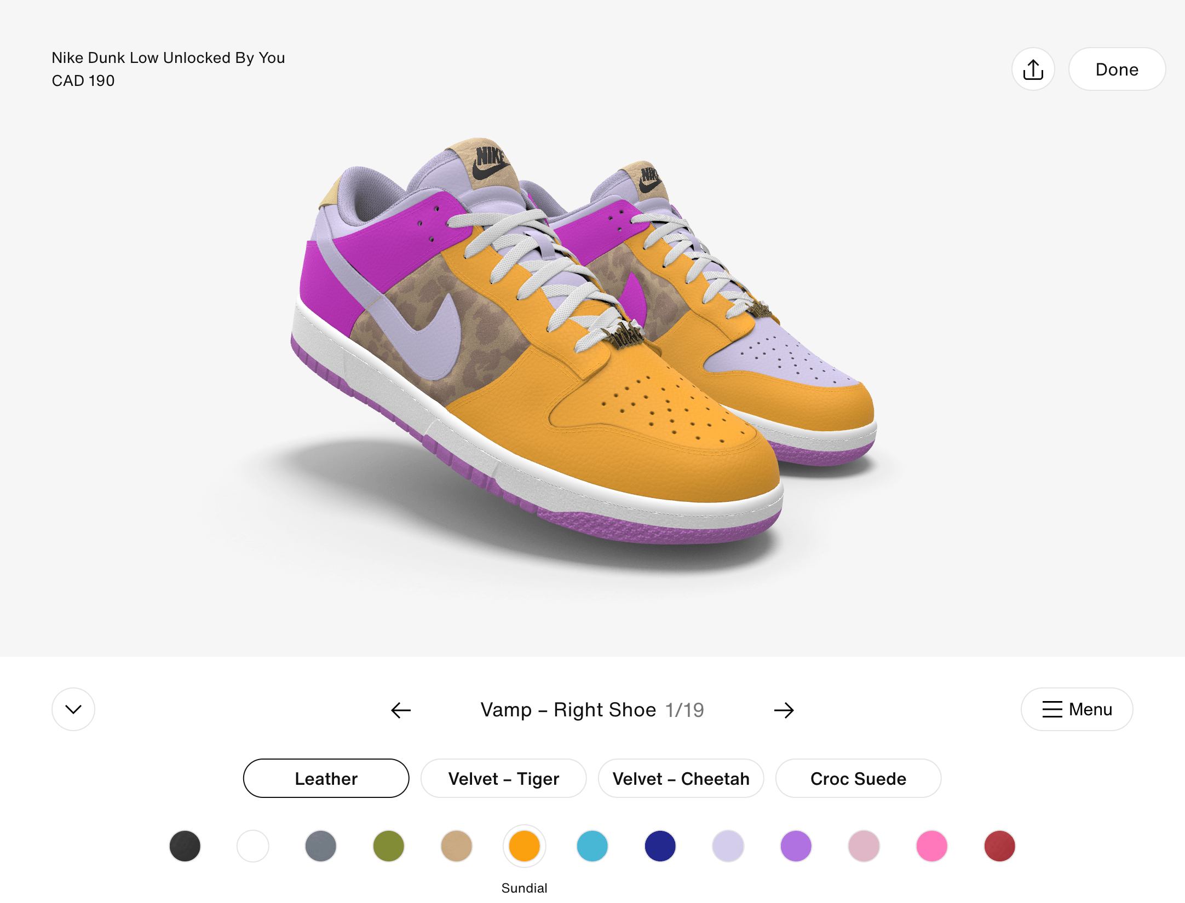Choose Velvet – Cheetah material option
The height and width of the screenshot is (903, 1185).
tap(681, 778)
